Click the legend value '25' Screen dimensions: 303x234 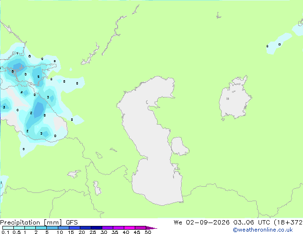93,232
